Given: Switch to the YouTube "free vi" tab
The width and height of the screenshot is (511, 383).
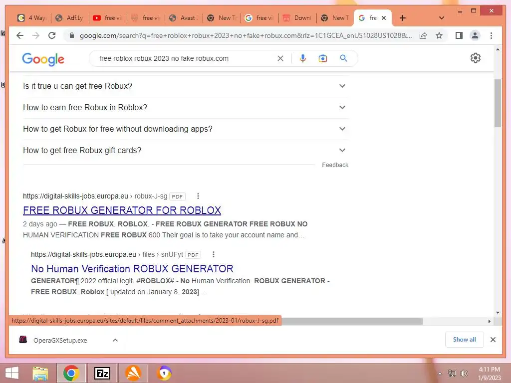Looking at the screenshot, I should coord(108,18).
